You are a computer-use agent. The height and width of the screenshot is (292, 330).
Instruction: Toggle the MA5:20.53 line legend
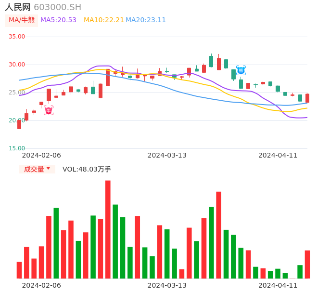pyautogui.click(x=58, y=20)
